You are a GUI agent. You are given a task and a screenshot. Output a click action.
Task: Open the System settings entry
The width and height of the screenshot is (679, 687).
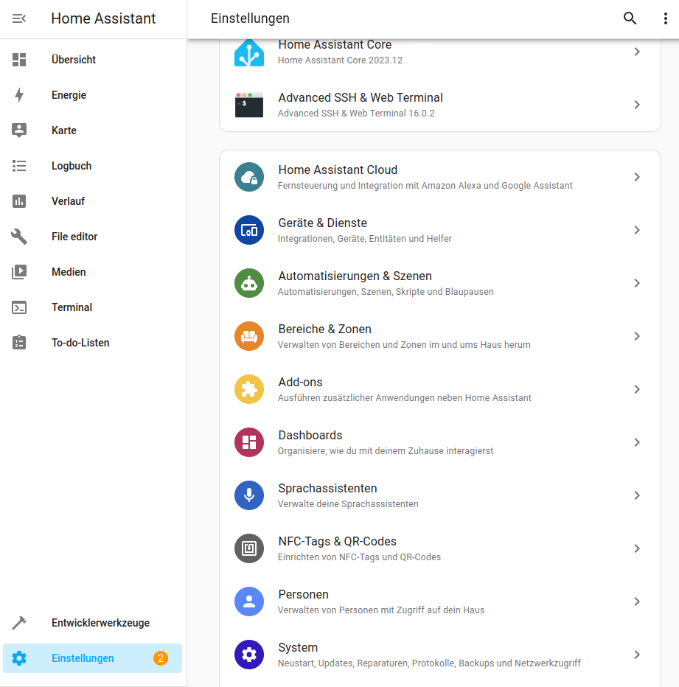point(440,655)
